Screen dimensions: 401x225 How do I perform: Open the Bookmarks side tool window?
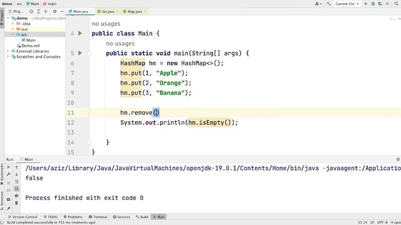point(2,174)
